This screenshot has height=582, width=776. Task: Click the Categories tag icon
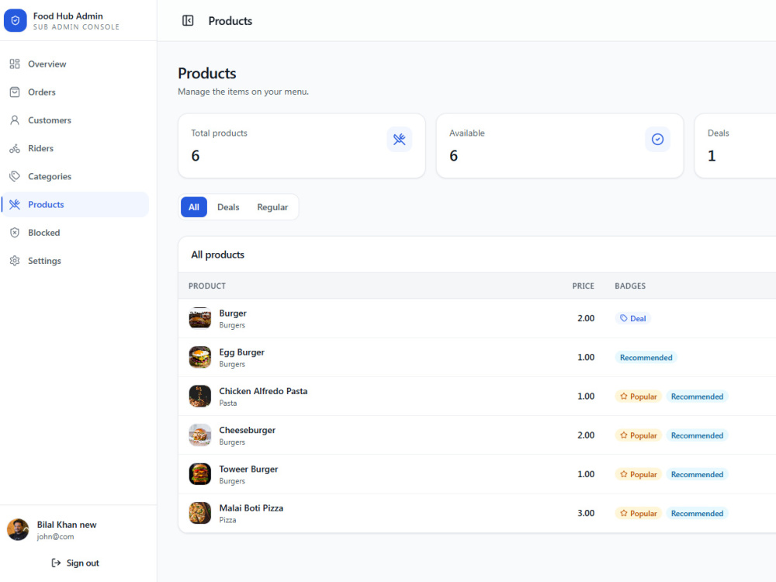tap(15, 176)
